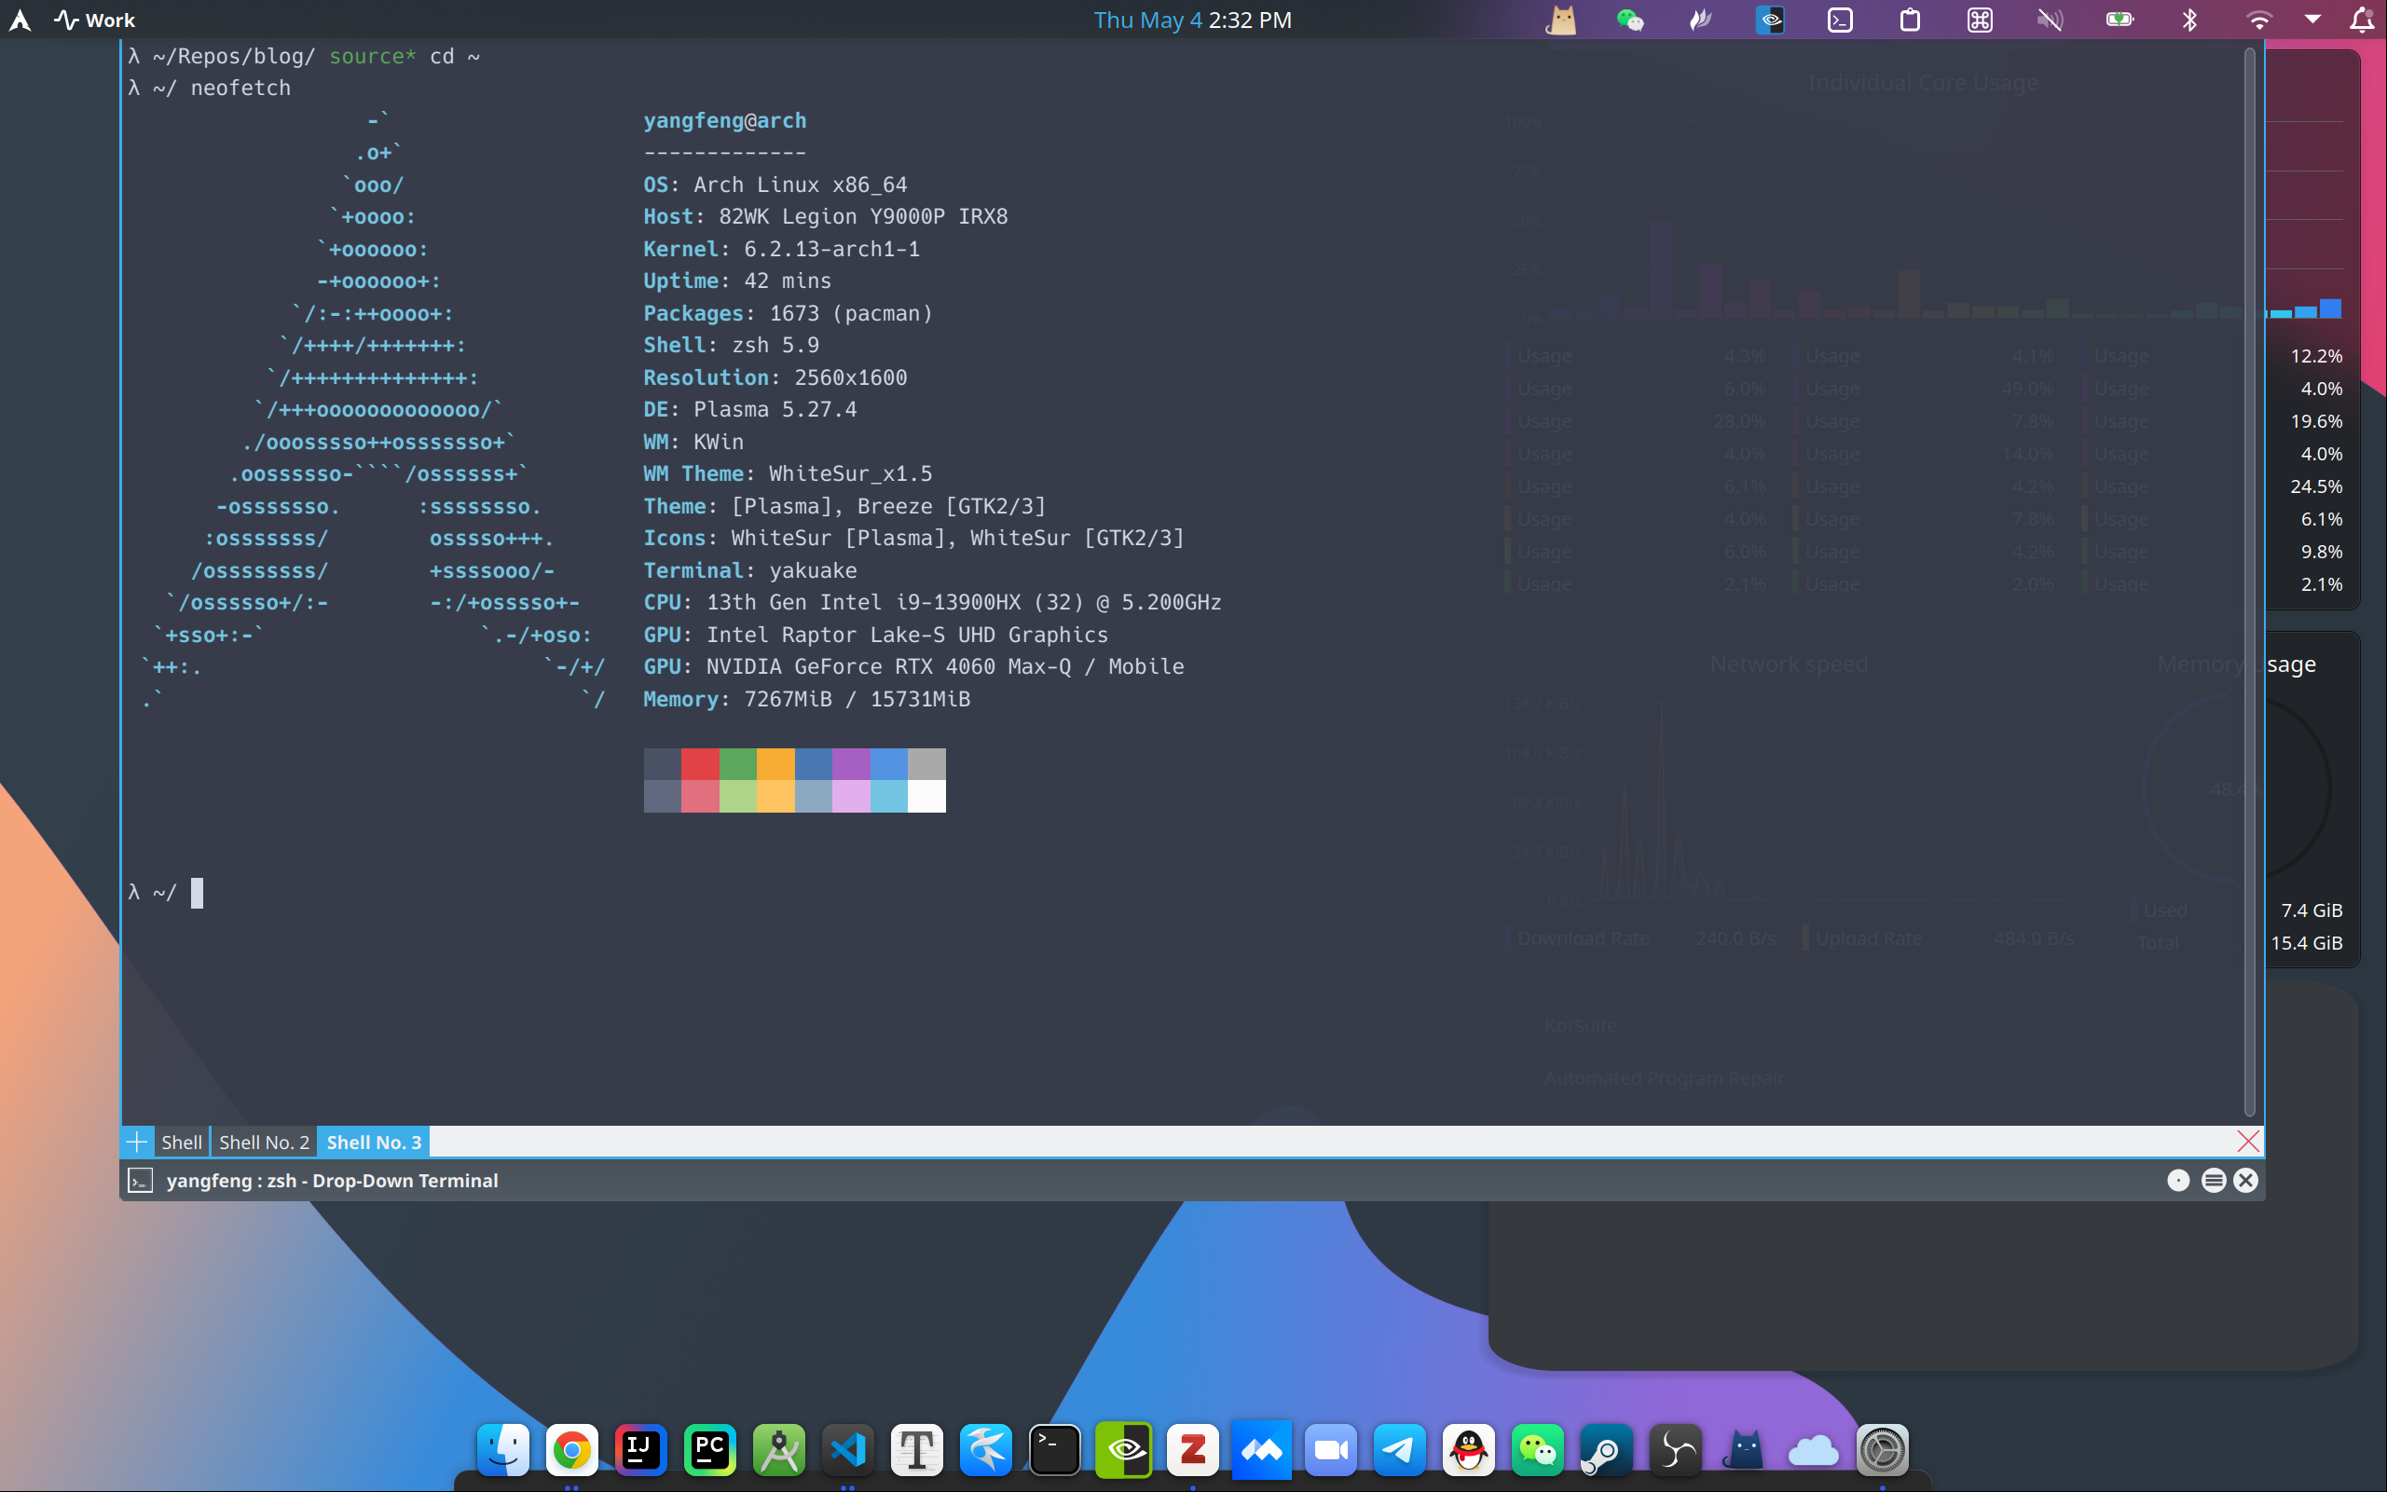Click the red color block in neofetch output
Image resolution: width=2387 pixels, height=1492 pixels.
(x=700, y=764)
